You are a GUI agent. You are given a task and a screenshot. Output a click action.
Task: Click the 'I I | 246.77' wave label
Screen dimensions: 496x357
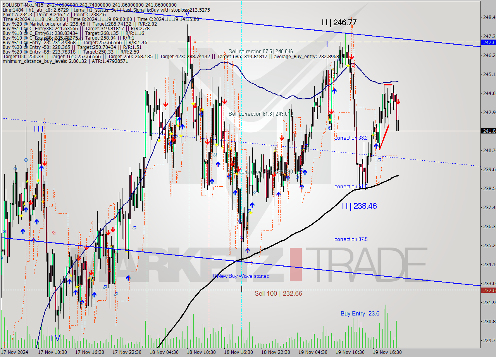tap(339, 23)
